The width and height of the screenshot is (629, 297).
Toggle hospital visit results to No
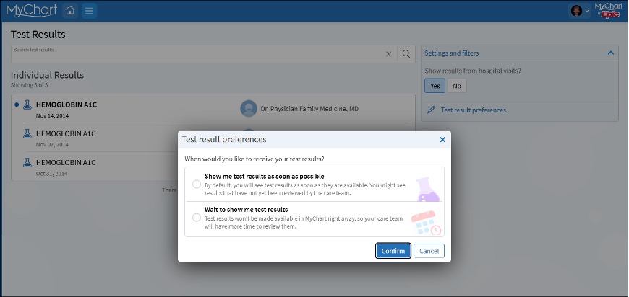point(456,86)
